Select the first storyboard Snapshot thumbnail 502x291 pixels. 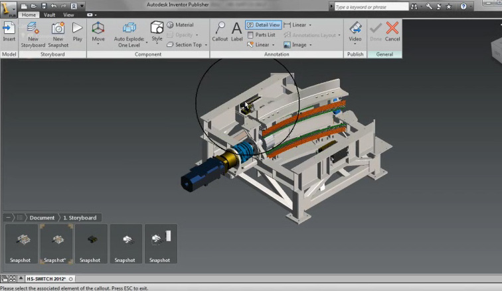(21, 244)
